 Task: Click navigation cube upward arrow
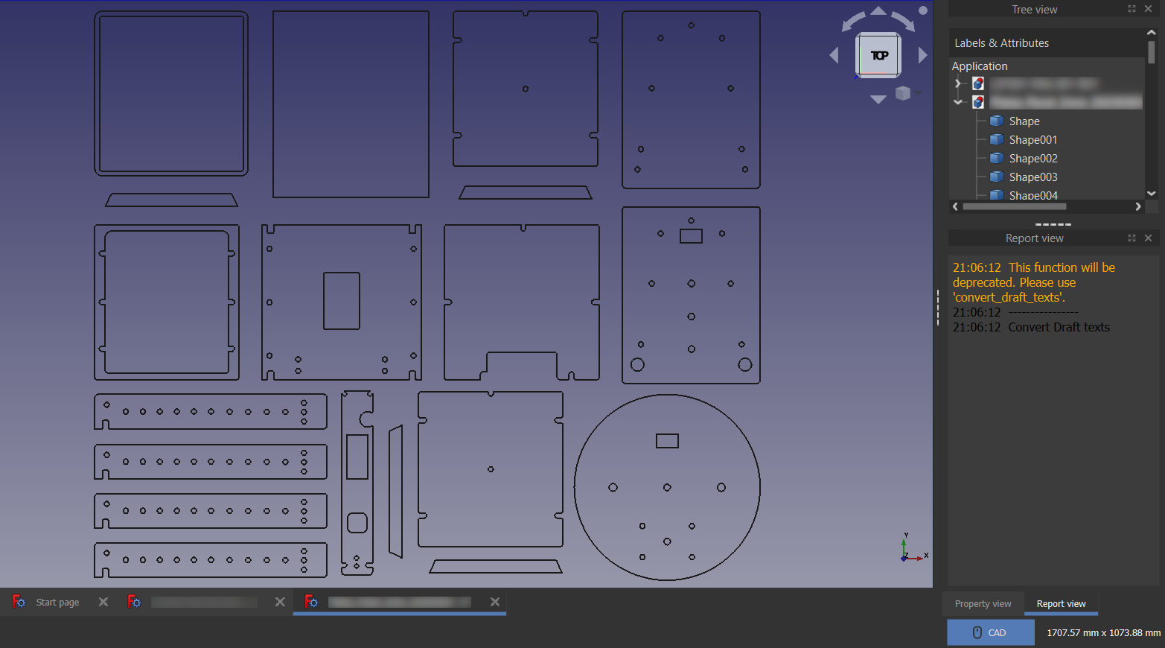coord(878,10)
